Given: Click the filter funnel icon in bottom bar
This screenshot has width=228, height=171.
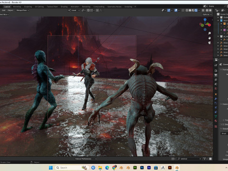Looking at the screenshot, I should click(x=204, y=159).
